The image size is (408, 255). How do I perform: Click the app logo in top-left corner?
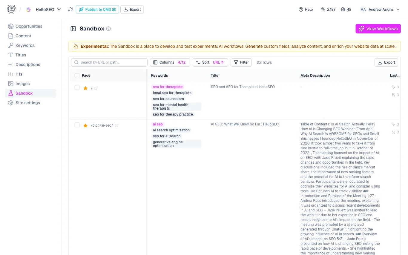click(11, 9)
